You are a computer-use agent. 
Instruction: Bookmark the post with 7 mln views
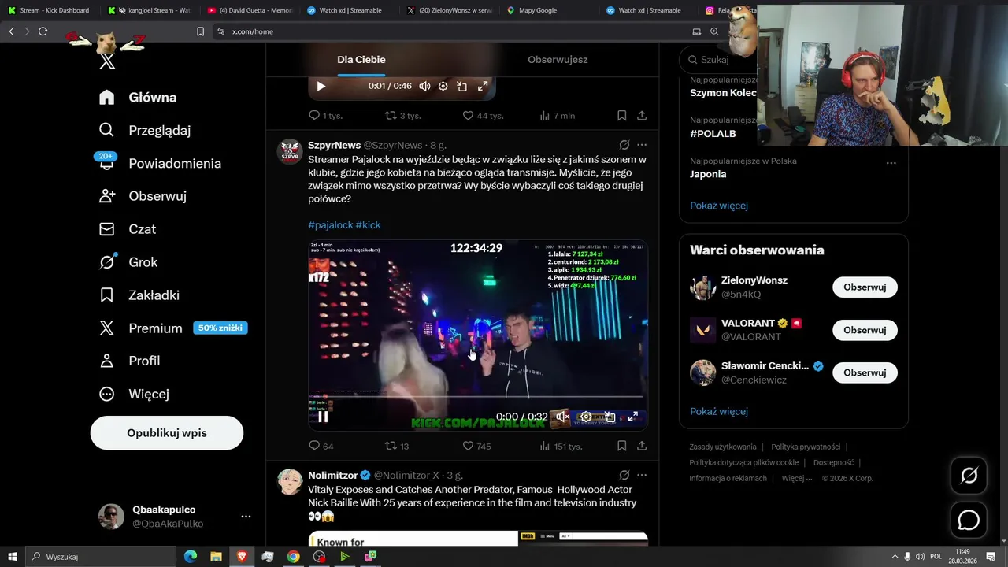[621, 116]
